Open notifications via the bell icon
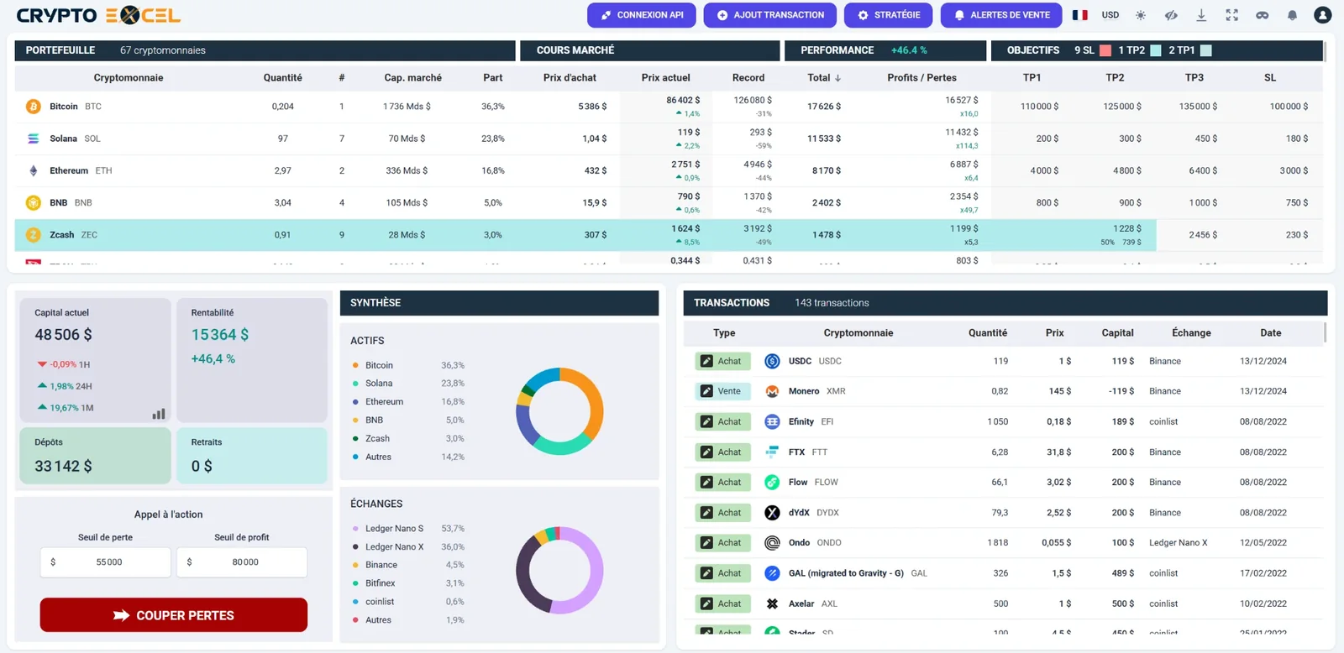The image size is (1344, 653). pos(1292,15)
